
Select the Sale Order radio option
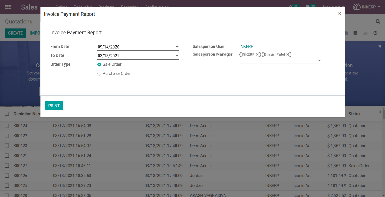99,64
